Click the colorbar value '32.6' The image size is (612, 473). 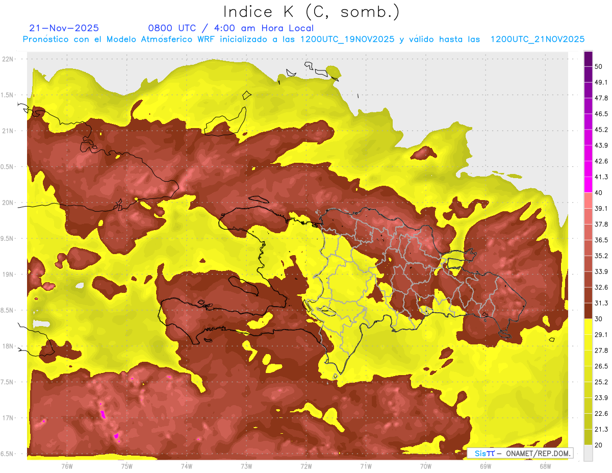pos(601,287)
